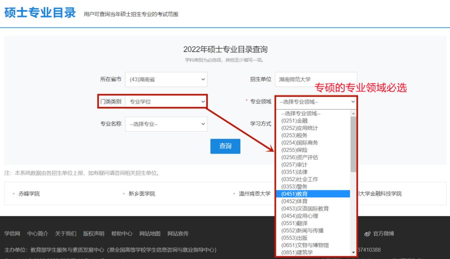
Task: Click 帮助中心 in the footer menu
Action: click(122, 234)
